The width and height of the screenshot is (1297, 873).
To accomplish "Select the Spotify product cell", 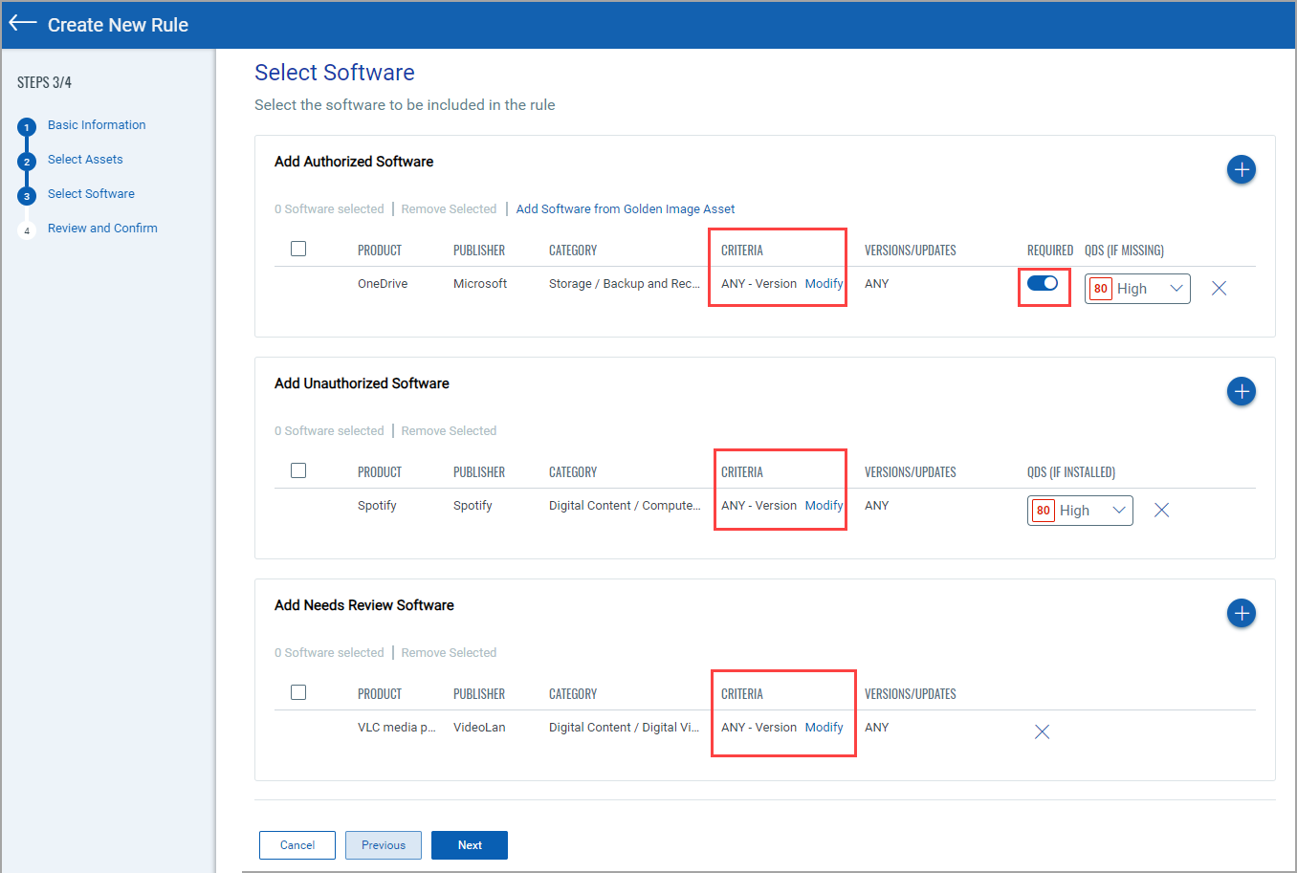I will [x=377, y=505].
